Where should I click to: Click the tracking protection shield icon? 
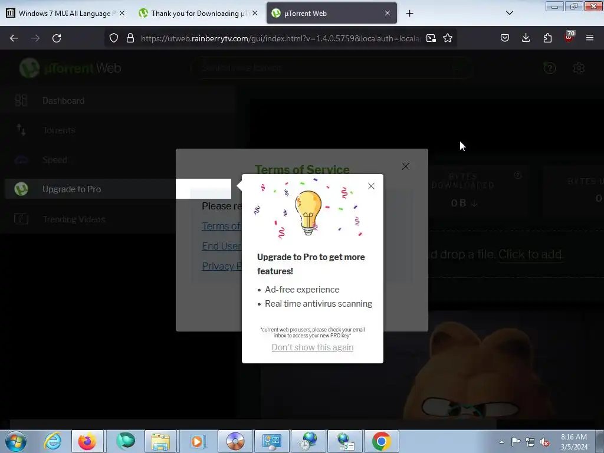tap(114, 38)
